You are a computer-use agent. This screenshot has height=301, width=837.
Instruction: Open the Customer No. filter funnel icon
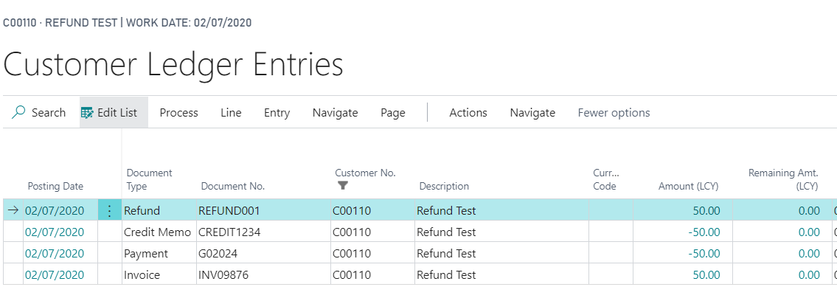(343, 185)
